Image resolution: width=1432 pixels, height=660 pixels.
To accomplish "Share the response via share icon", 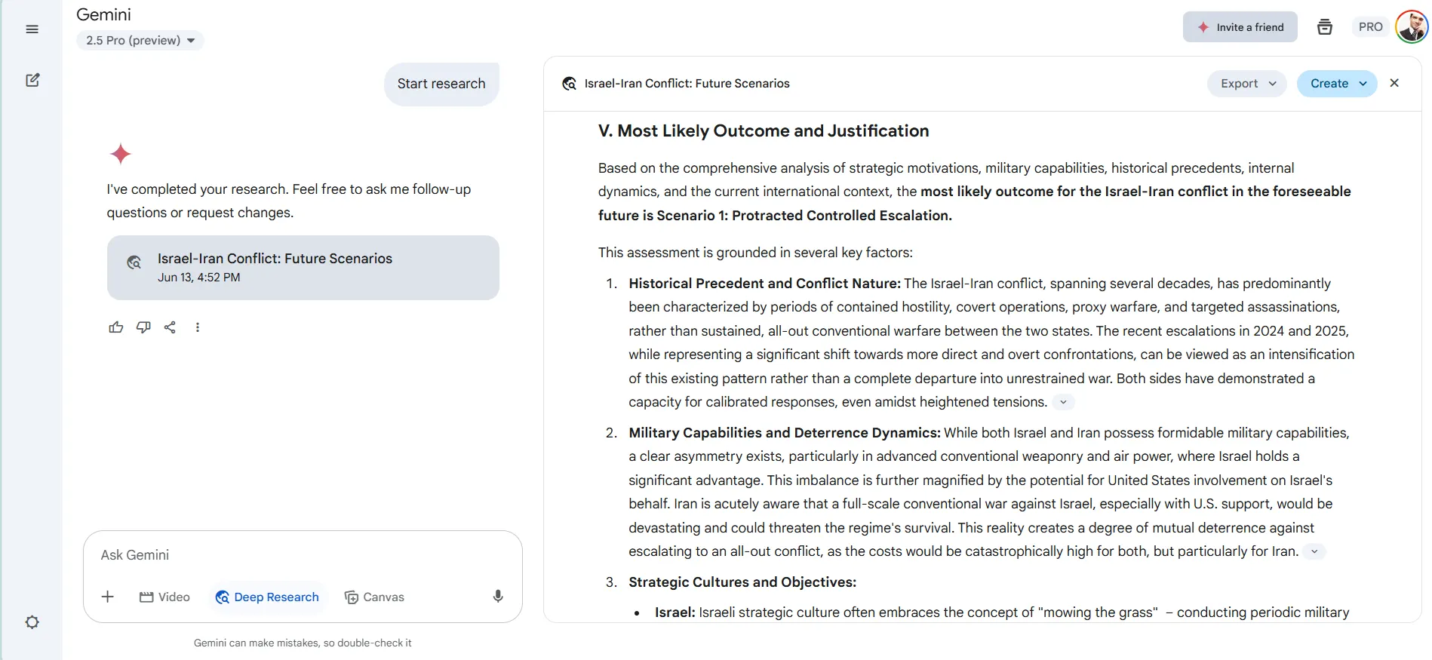I will coord(171,327).
